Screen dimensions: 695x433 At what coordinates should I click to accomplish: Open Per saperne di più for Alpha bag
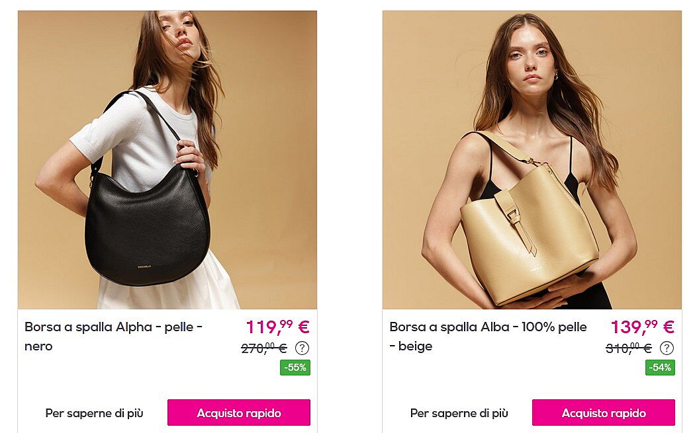click(95, 413)
